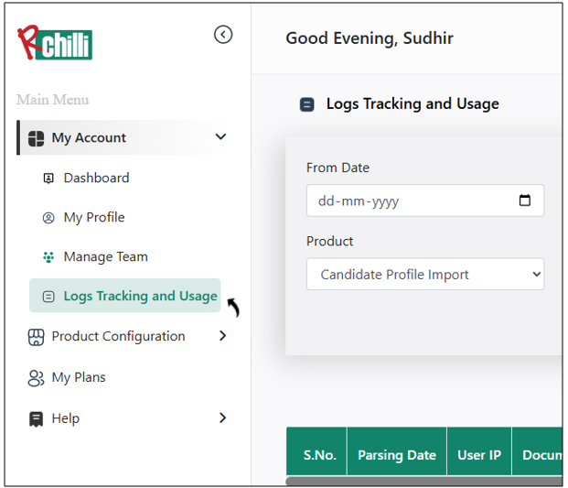Click the My Plans people icon
Viewport: 568px width, 488px height.
click(x=37, y=378)
